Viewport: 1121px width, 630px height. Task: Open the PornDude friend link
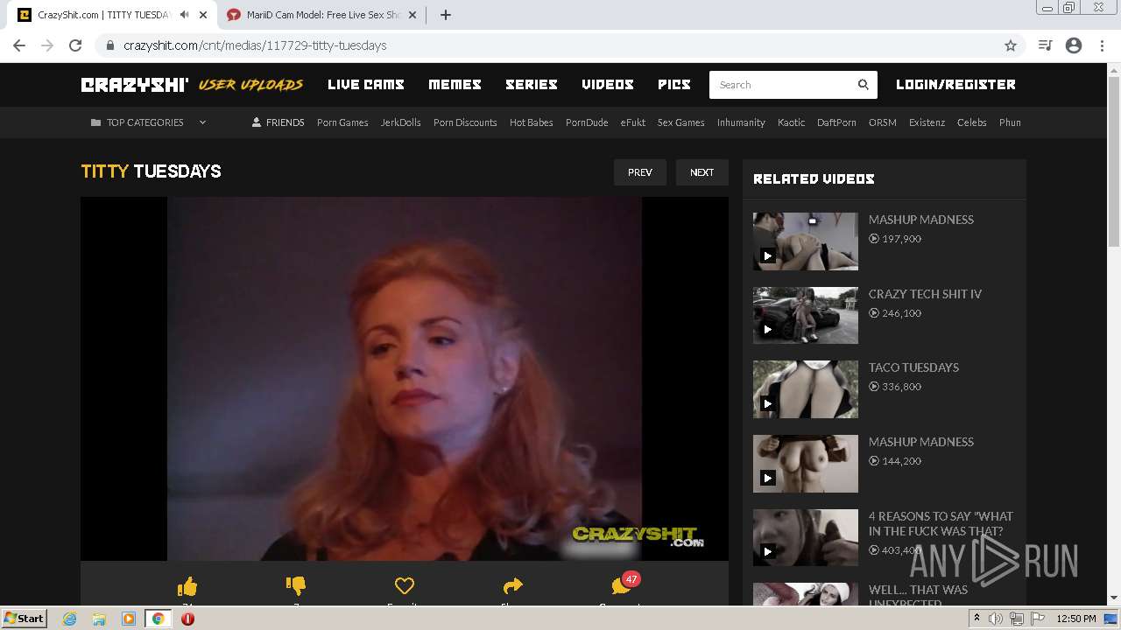pyautogui.click(x=587, y=122)
